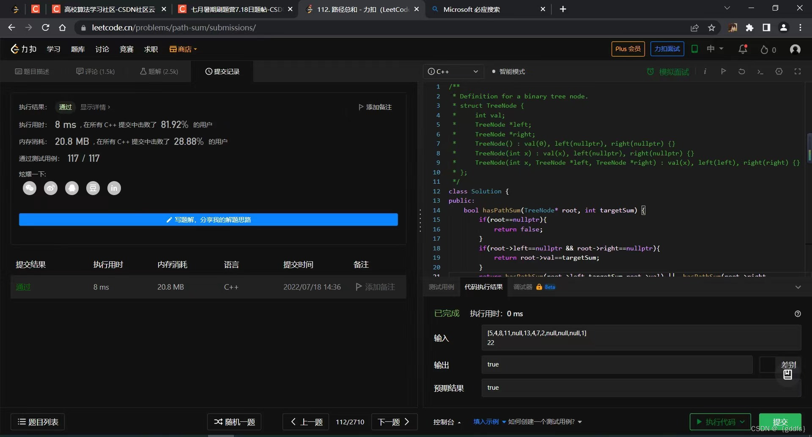Run code with the play icon
This screenshot has height=437, width=812.
point(724,71)
